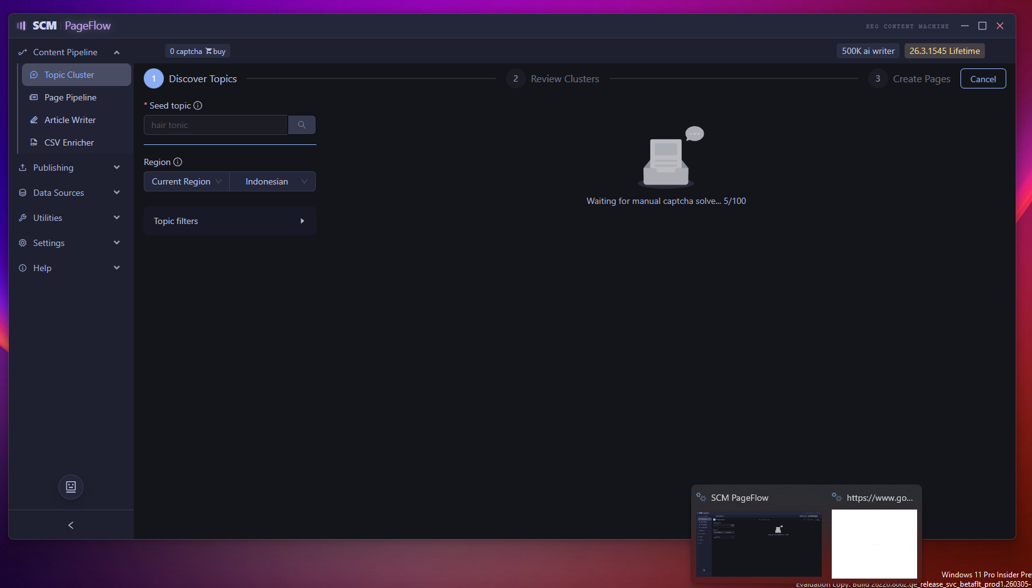Click the Seed topic info icon
This screenshot has height=588, width=1032.
point(198,105)
